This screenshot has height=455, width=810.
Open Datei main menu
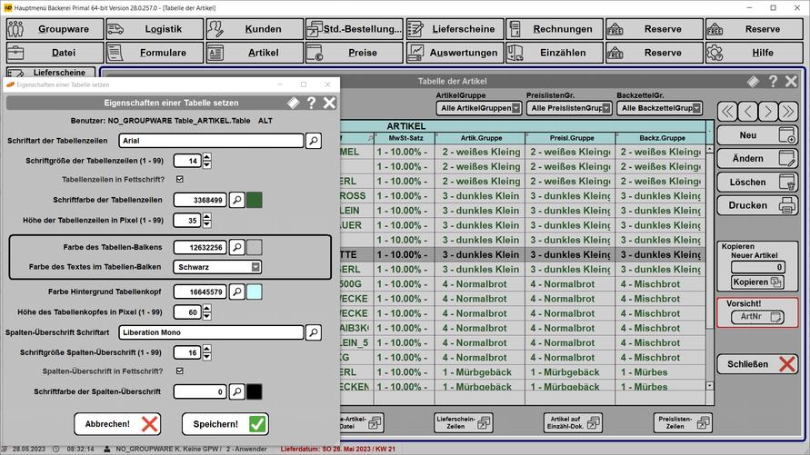tap(55, 54)
